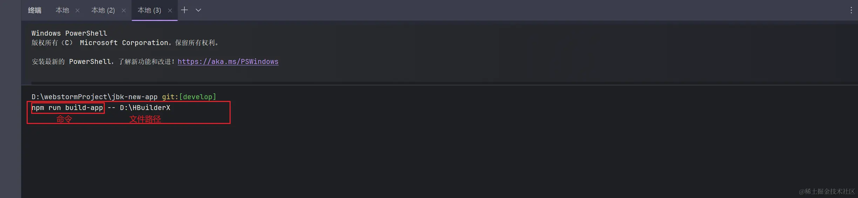Click the Microsoft Corporation copyright line
858x198 pixels.
point(125,43)
